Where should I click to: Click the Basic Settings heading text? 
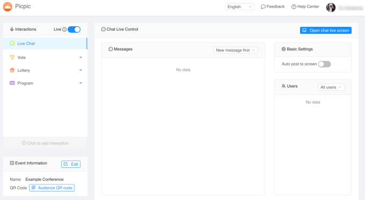[x=300, y=49]
